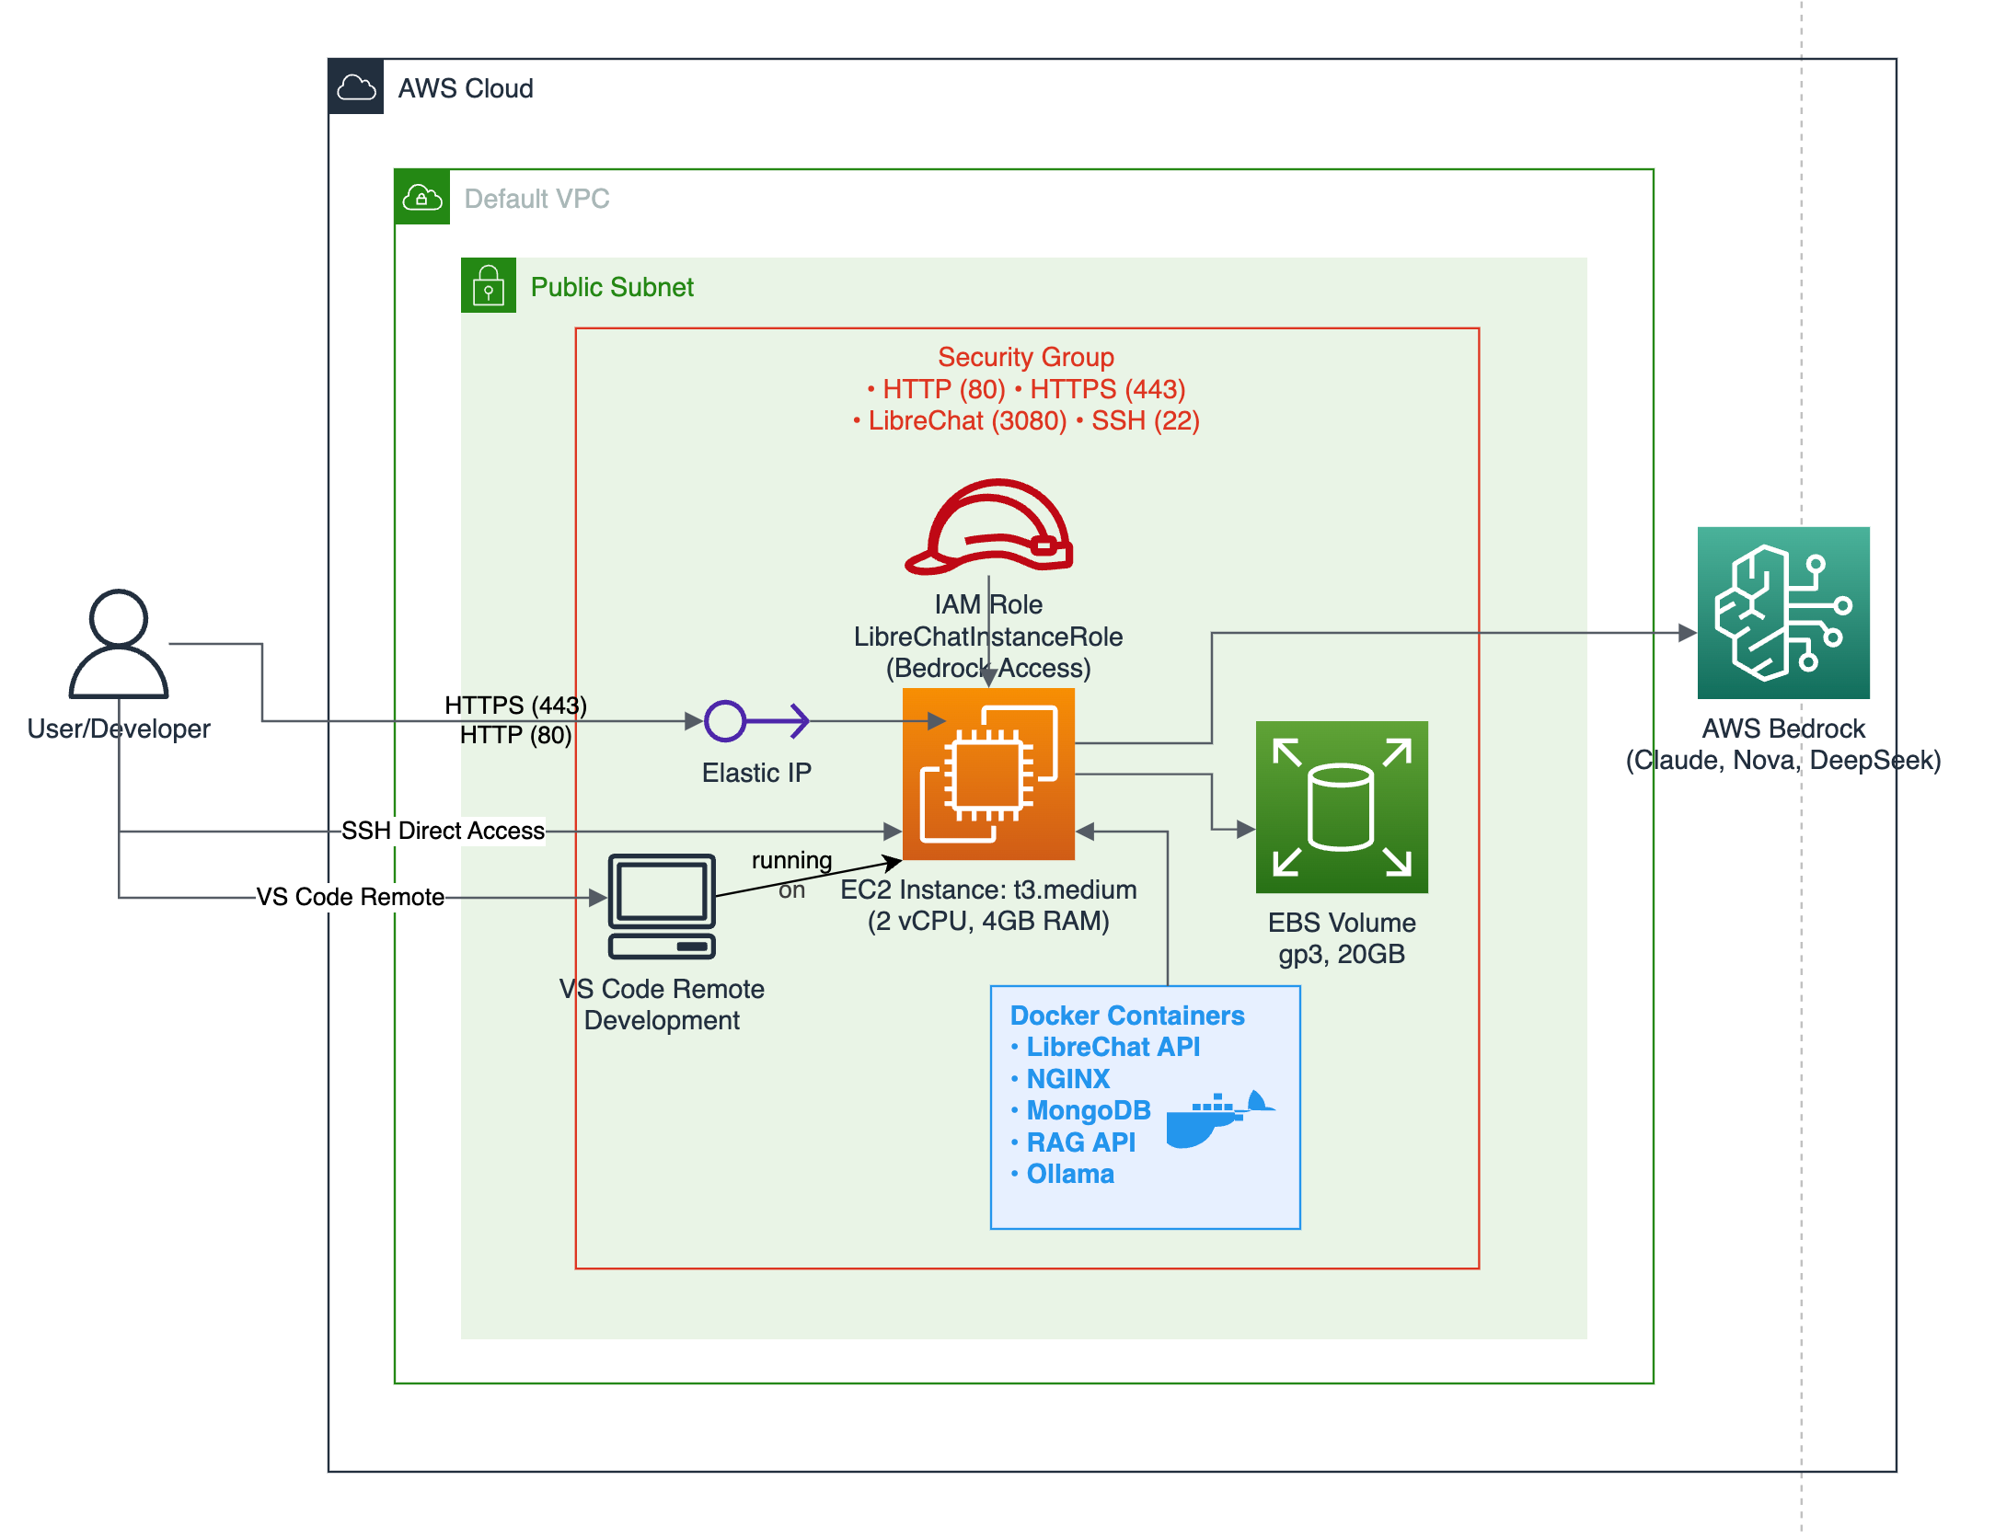Click the Public Subnet padlock icon
This screenshot has height=1538, width=1995.
(x=489, y=286)
